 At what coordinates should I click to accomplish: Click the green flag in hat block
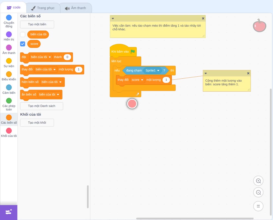(x=133, y=52)
